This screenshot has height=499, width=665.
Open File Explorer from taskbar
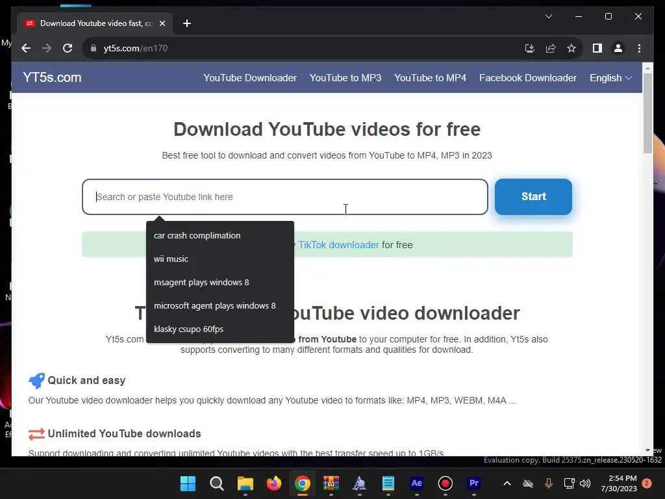(x=245, y=483)
